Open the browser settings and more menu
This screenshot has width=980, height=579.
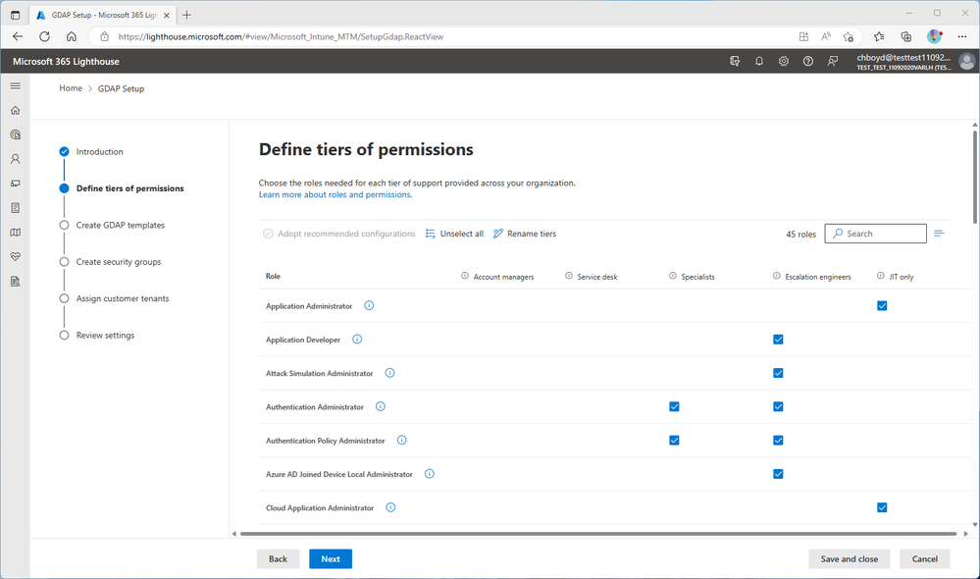click(x=962, y=37)
